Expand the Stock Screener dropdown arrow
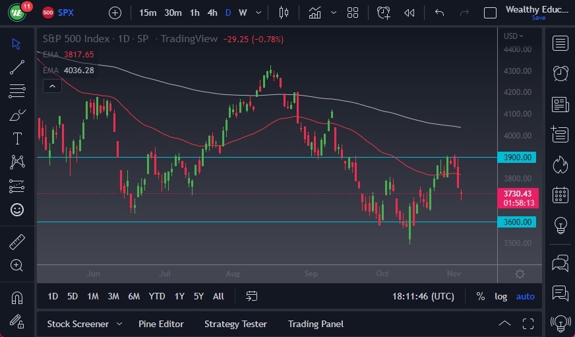This screenshot has width=575, height=337. (119, 324)
